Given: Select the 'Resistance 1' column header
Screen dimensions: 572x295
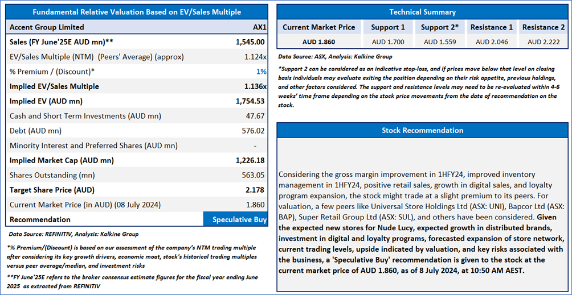Looking at the screenshot, I should (491, 27).
